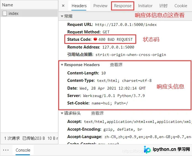The image size is (192, 156).
Task: Collapse the 请求标头 request headers section
Action: [62, 113]
